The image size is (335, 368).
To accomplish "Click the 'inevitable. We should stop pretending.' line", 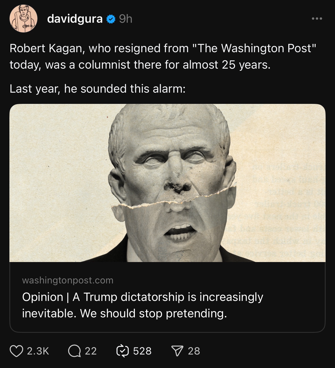I will click(x=124, y=313).
